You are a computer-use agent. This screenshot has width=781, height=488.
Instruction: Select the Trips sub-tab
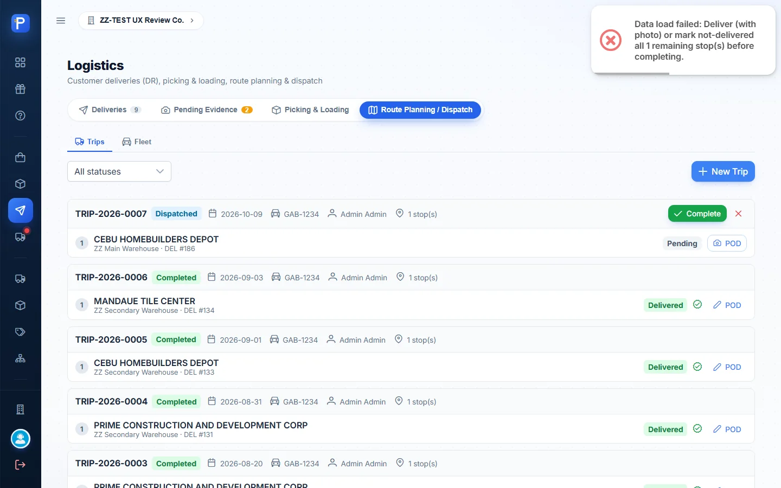coord(89,142)
